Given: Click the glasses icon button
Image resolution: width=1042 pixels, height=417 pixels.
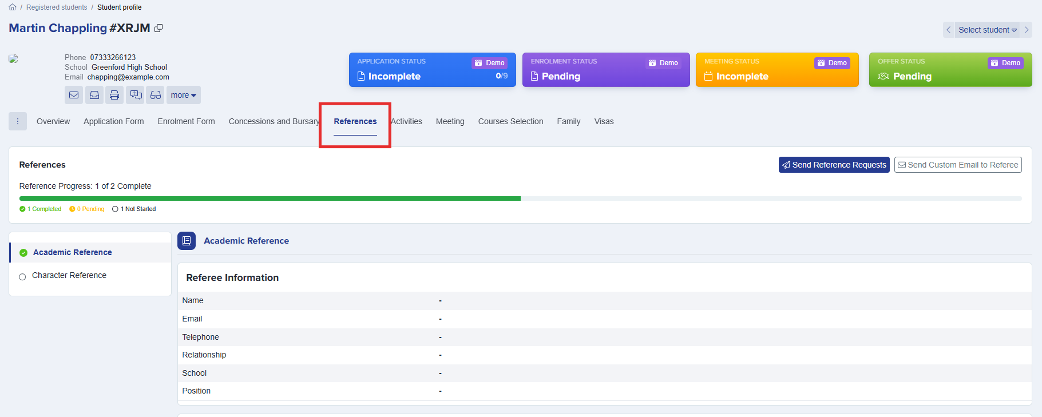Looking at the screenshot, I should [x=156, y=95].
